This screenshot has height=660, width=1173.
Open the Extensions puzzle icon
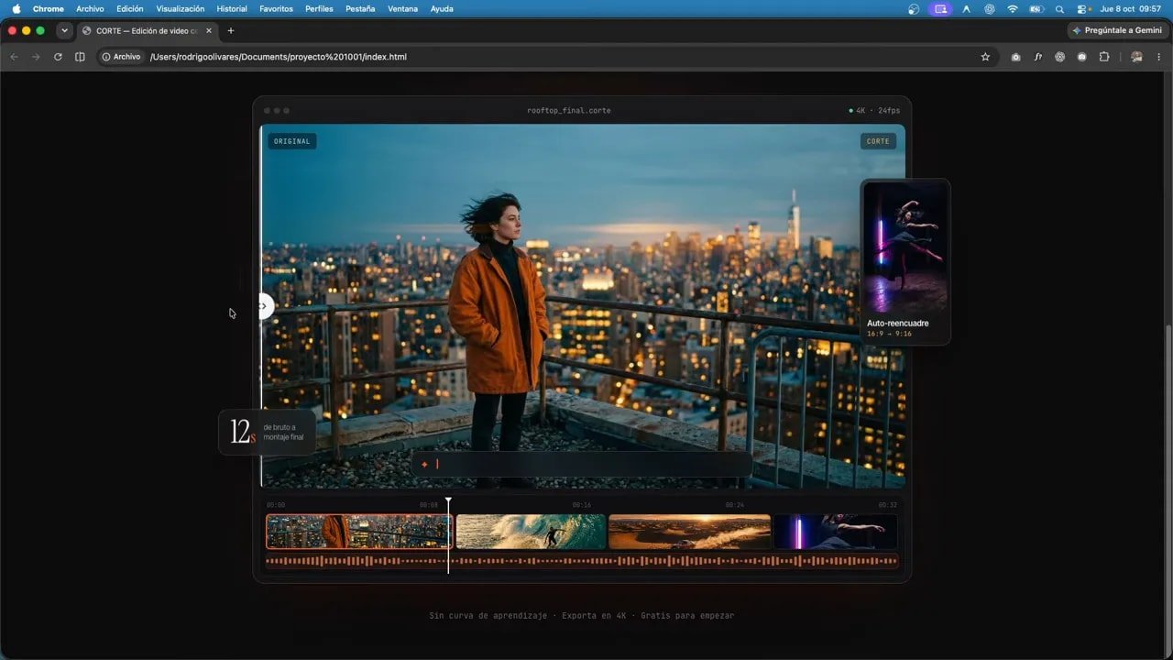(x=1103, y=57)
